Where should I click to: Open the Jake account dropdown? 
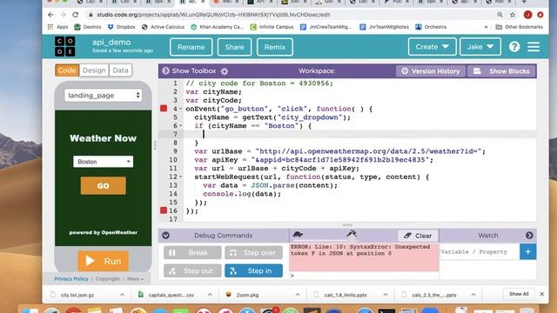pos(480,46)
